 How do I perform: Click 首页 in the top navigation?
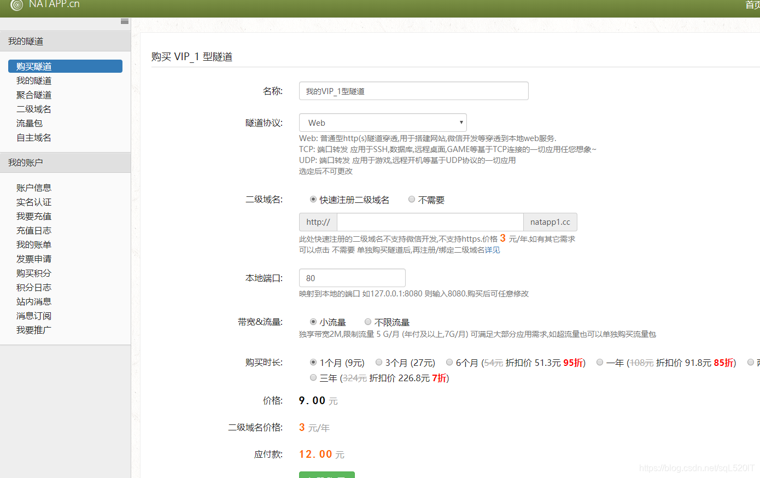753,4
